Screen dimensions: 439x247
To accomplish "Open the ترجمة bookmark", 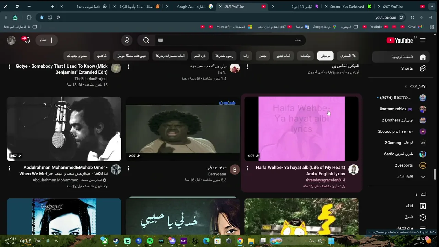I will (x=302, y=27).
